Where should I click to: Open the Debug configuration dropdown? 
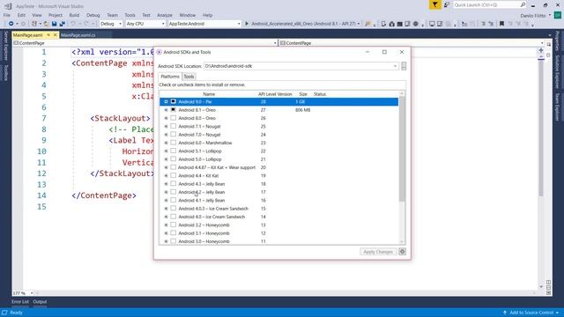point(111,24)
